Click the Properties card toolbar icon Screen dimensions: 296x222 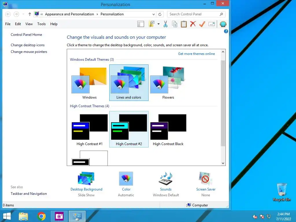pos(211,24)
